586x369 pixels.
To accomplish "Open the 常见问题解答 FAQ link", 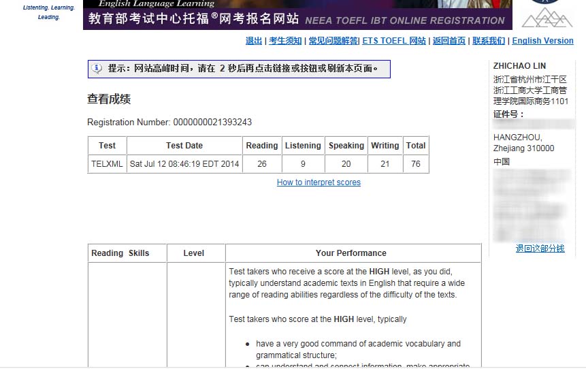I will [x=333, y=41].
